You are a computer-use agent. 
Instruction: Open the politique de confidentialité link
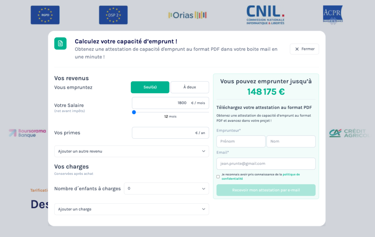[291, 174]
